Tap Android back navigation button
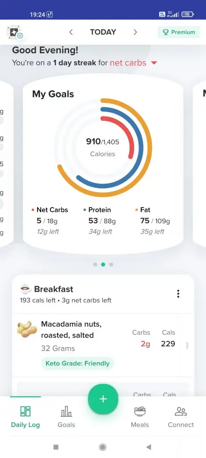Image resolution: width=206 pixels, height=458 pixels. click(149, 447)
